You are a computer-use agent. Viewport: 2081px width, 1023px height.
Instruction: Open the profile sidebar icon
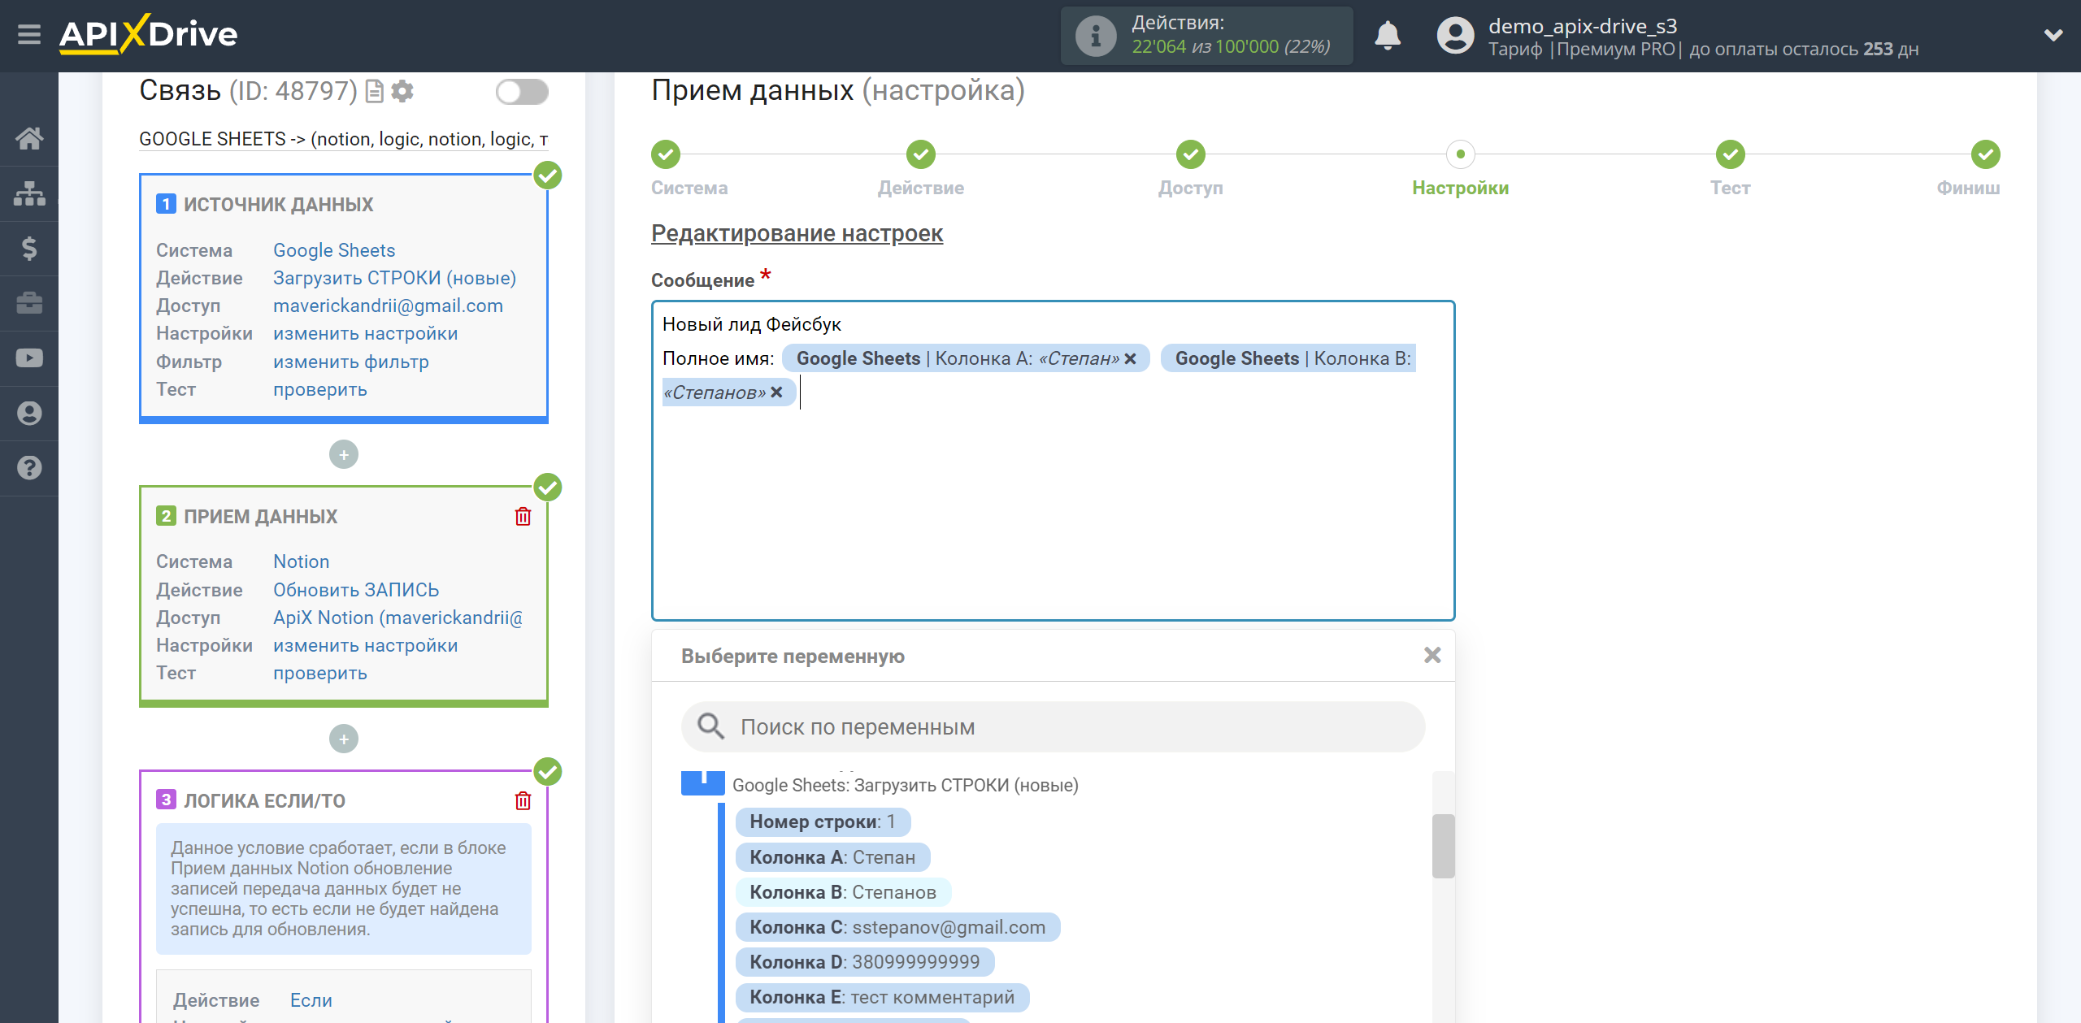pyautogui.click(x=29, y=413)
